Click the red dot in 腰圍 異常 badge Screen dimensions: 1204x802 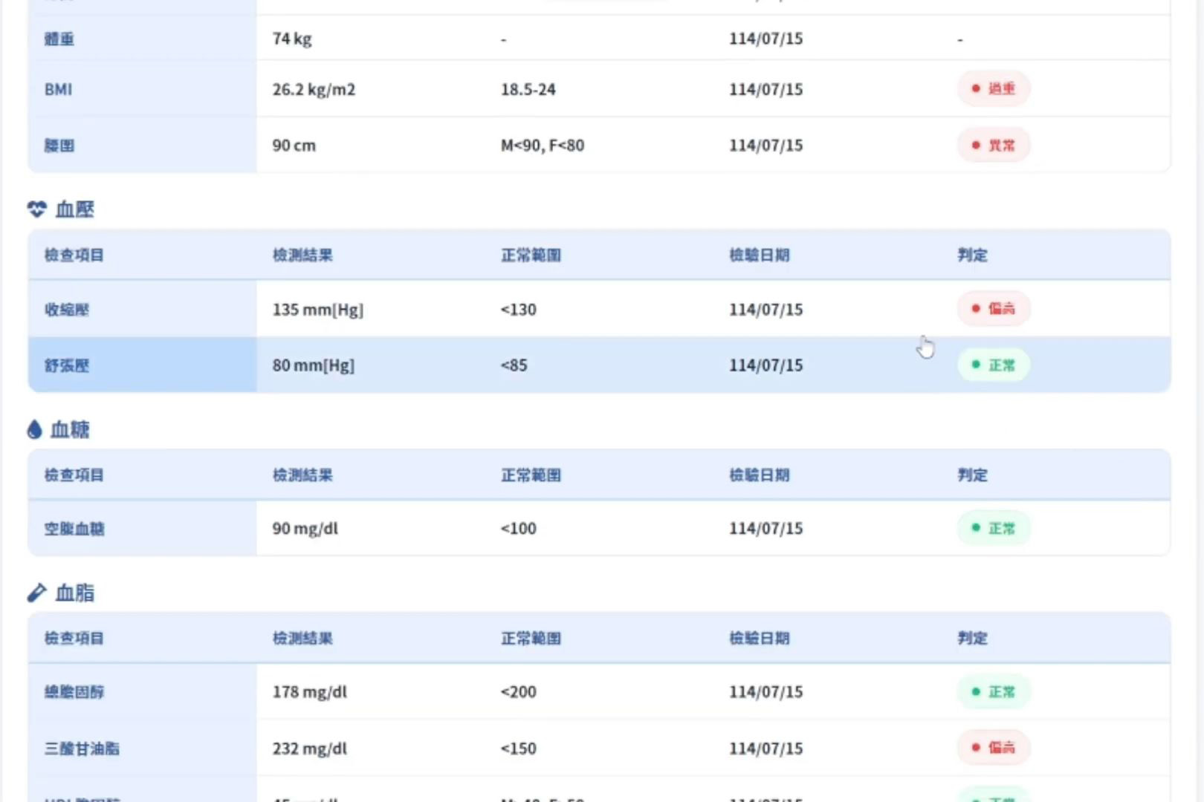(x=975, y=146)
